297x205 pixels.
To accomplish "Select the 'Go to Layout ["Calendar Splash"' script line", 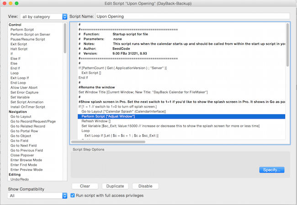I will [x=124, y=111].
